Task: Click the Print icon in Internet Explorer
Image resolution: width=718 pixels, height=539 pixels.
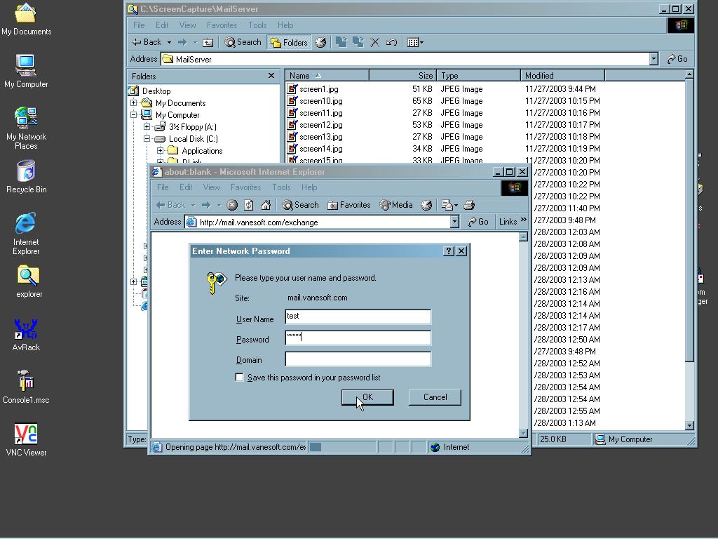Action: pos(469,205)
